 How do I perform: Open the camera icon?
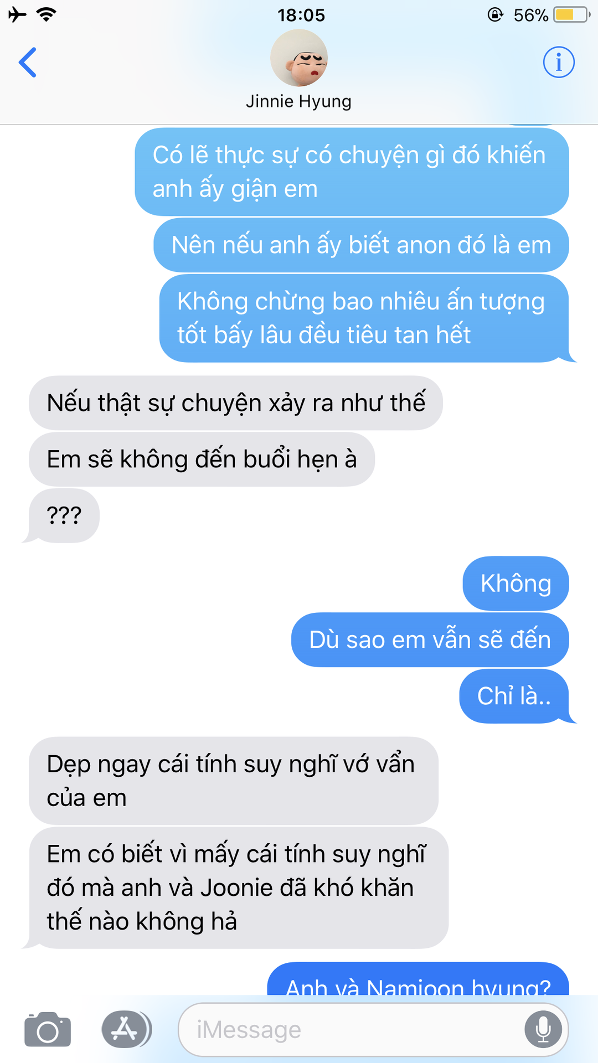point(48,1030)
